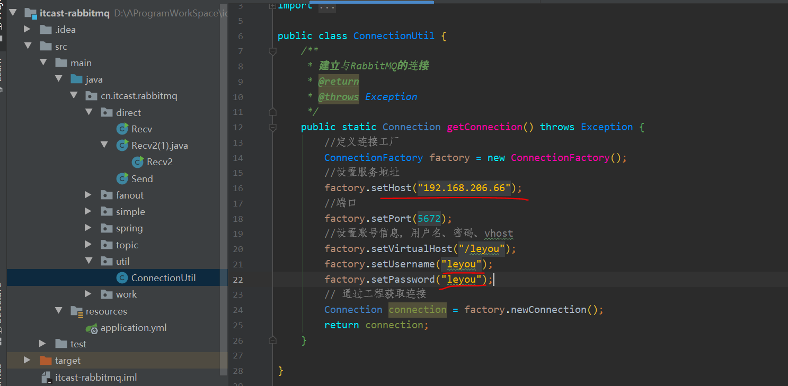788x386 pixels.
Task: Click the itcast-rabbitmq module folder icon
Action: pyautogui.click(x=31, y=13)
